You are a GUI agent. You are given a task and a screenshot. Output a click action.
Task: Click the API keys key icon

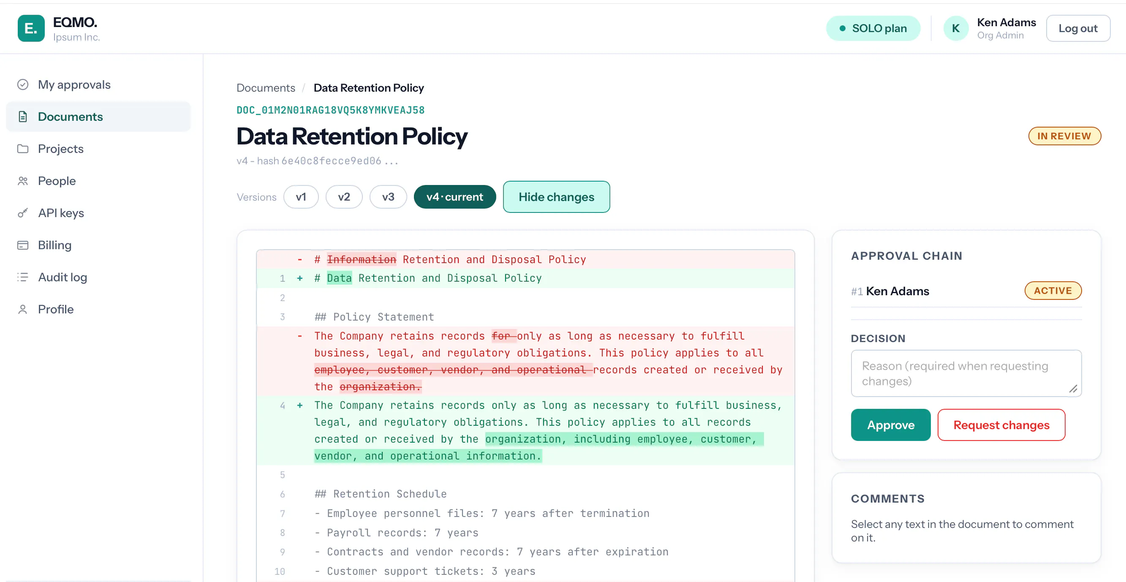coord(23,213)
